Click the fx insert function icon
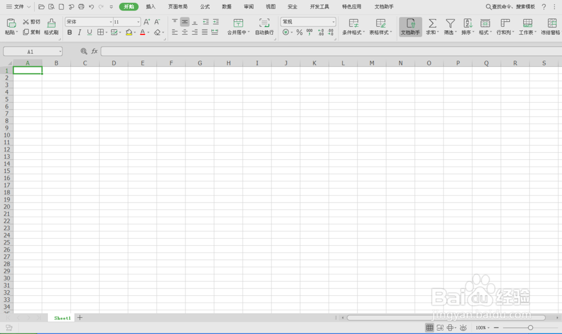This screenshot has width=562, height=334. (x=94, y=51)
